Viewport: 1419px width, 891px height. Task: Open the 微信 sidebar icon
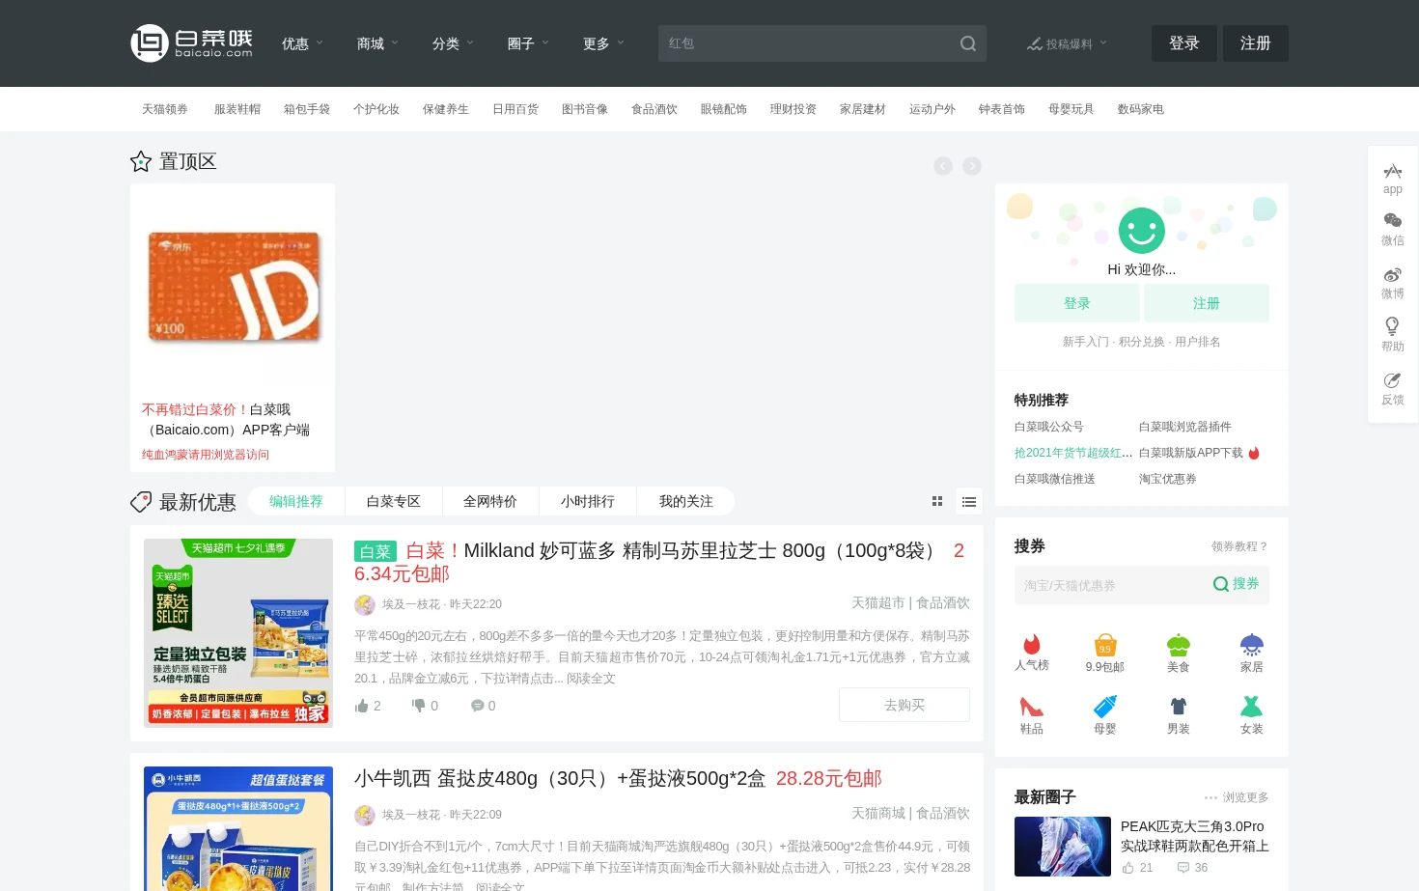point(1392,230)
